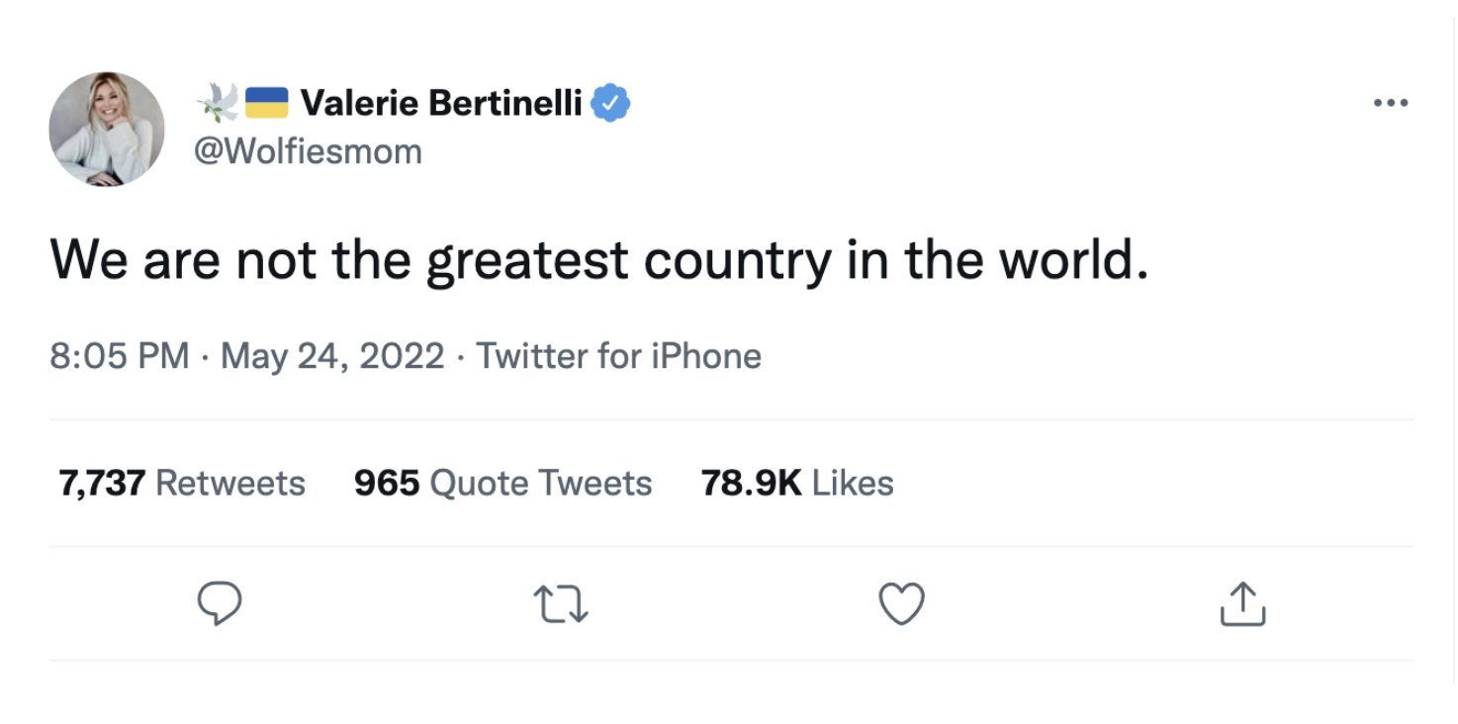Click the word Retweets in the stats row
Viewport: 1458px width, 724px height.
click(x=230, y=483)
